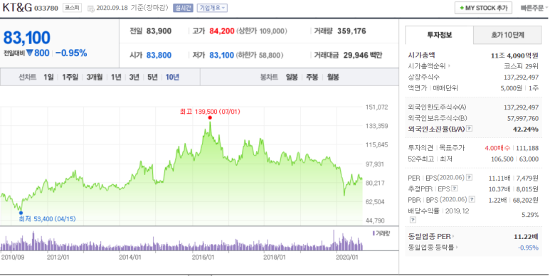Image resolution: width=550 pixels, height=276 pixels.
Task: Select the 5년 line chart period
Action: point(152,77)
